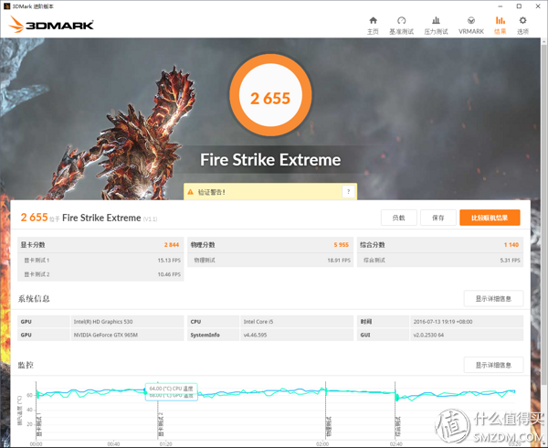
Task: Click compare online results orange button
Action: pos(490,218)
